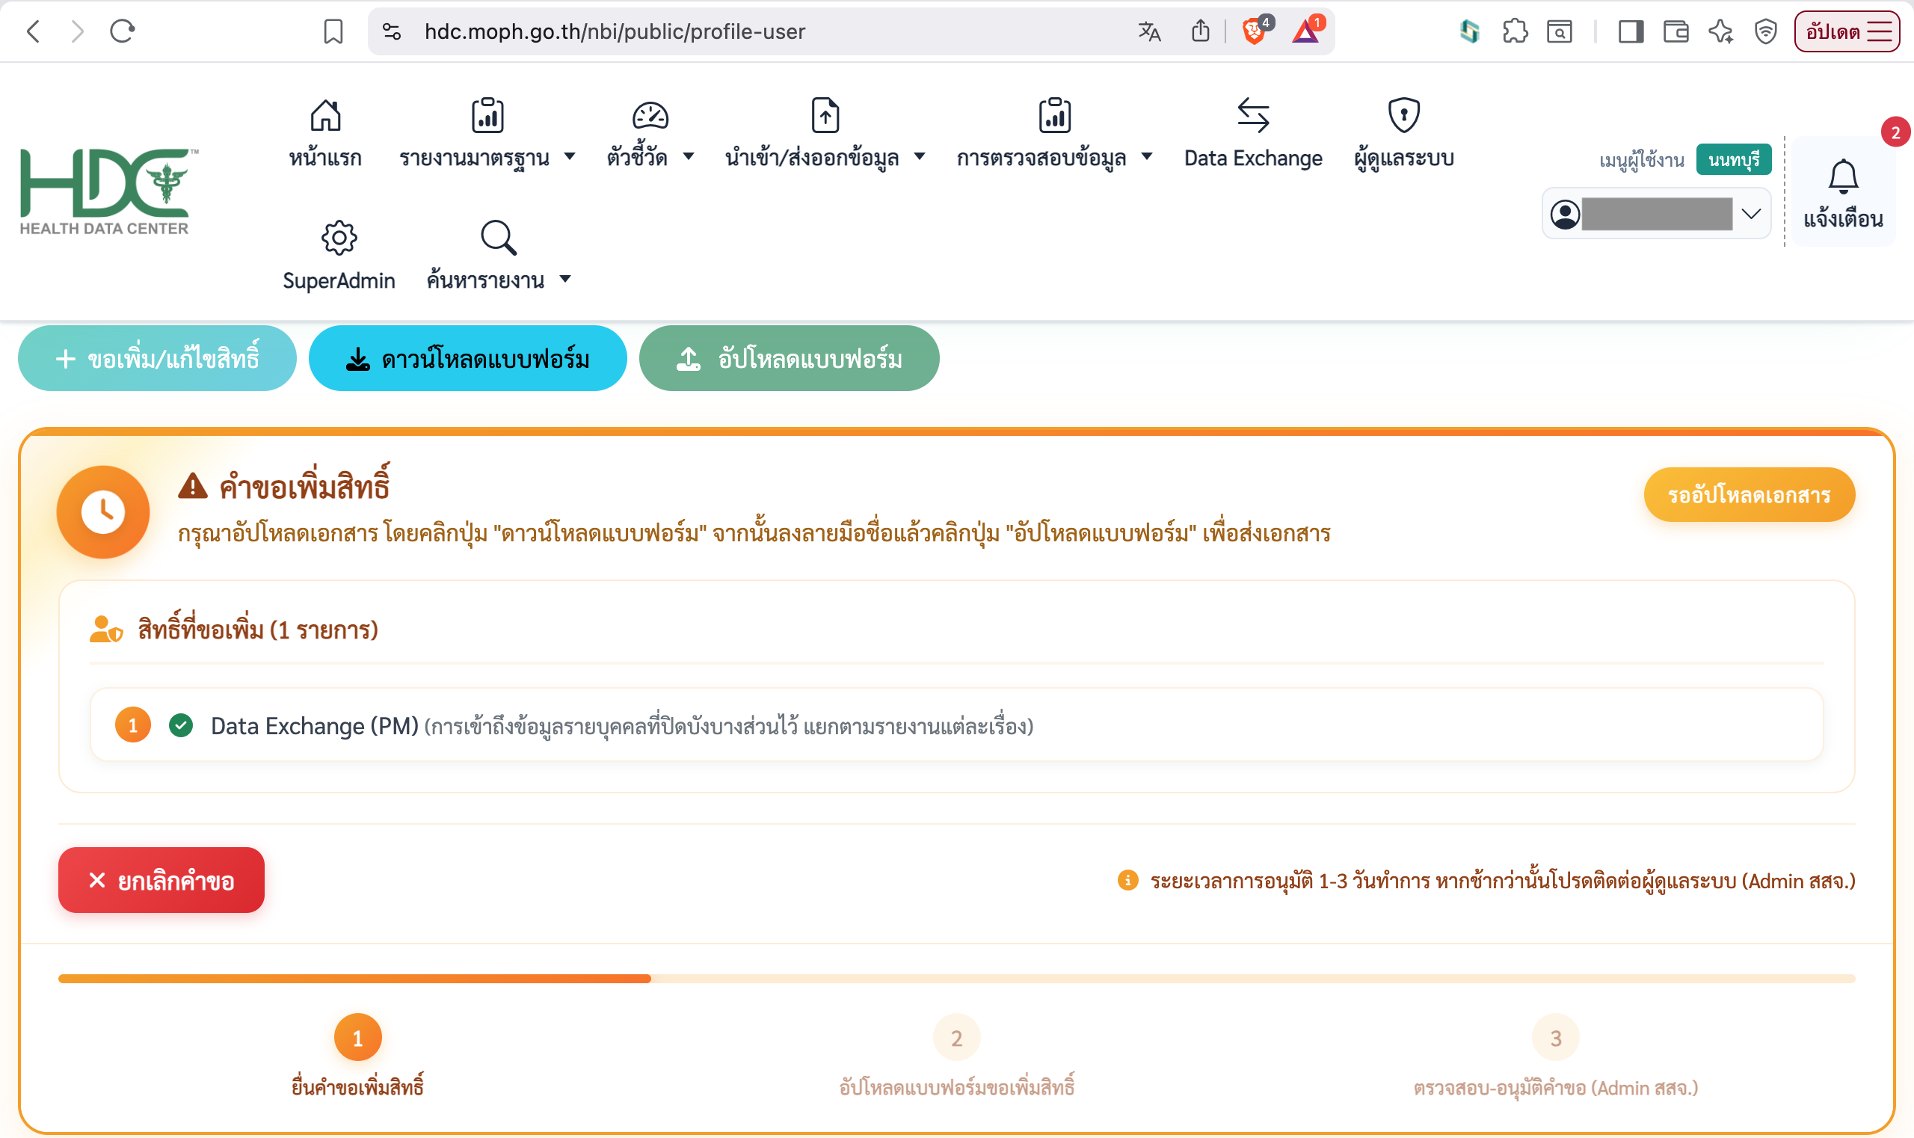1914x1138 pixels.
Task: Open the Leo AI sparkle icon
Action: pyautogui.click(x=1721, y=31)
